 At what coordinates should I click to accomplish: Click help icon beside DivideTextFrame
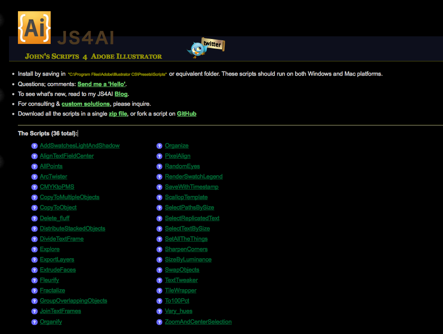coord(35,239)
